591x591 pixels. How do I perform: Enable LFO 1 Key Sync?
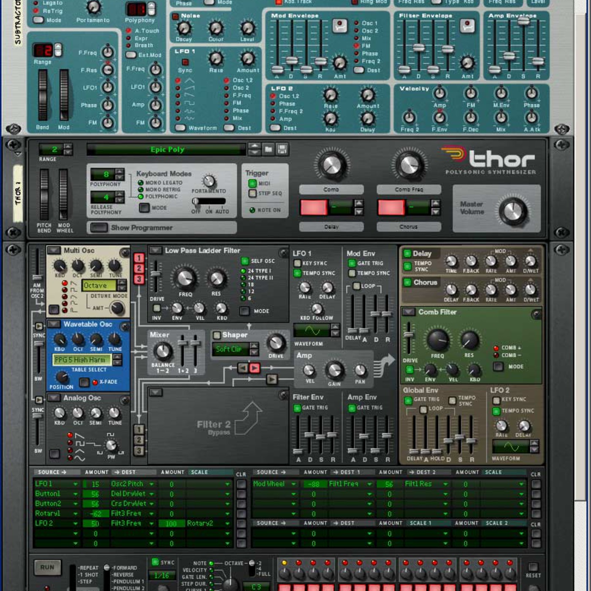(297, 263)
